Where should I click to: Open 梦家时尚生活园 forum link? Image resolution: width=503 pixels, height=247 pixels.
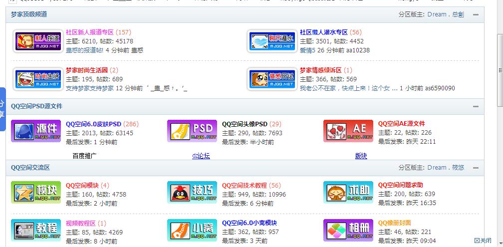point(87,70)
